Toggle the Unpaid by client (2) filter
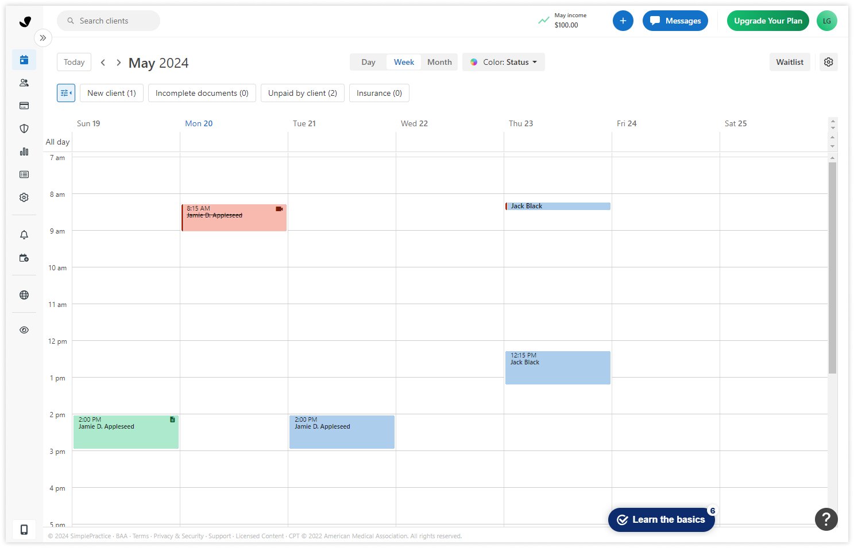The image size is (854, 548). 302,93
